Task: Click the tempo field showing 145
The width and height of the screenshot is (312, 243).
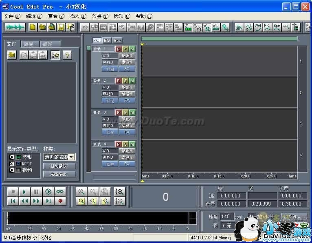Action: [227, 217]
